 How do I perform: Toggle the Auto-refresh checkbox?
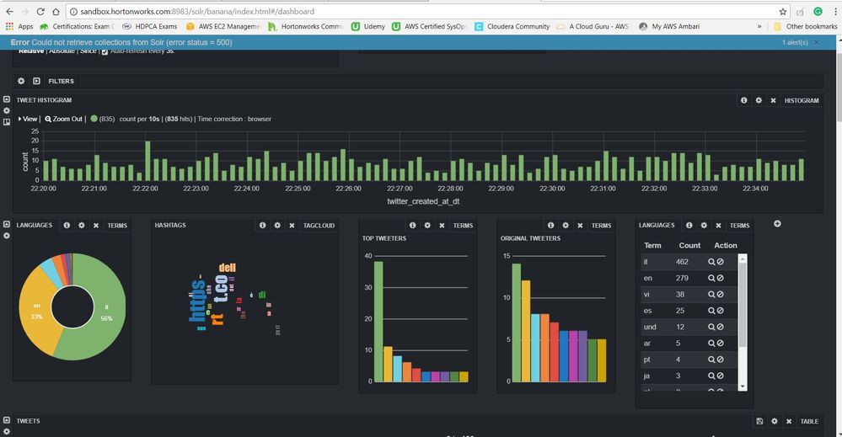[105, 51]
